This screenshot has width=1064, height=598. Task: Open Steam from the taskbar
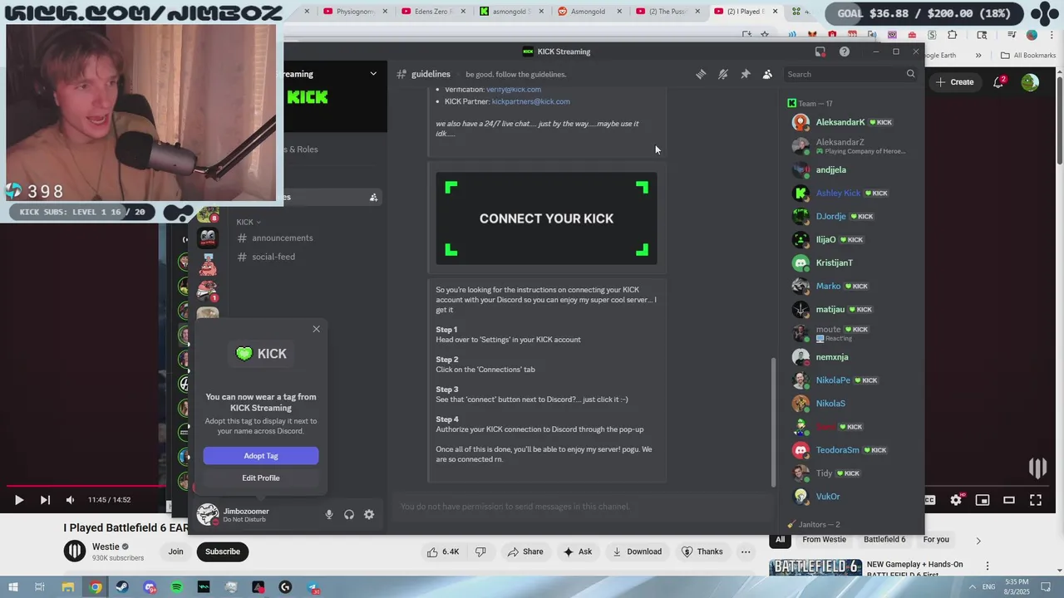pyautogui.click(x=122, y=587)
